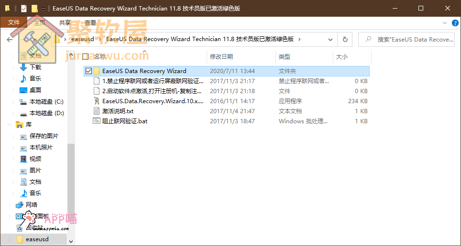Collapse the 库 tree node
The height and width of the screenshot is (246, 461).
coord(10,125)
